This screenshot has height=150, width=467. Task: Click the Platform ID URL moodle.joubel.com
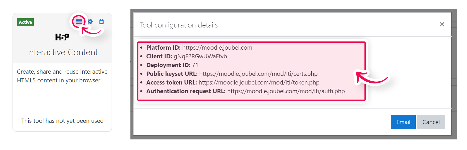point(217,48)
